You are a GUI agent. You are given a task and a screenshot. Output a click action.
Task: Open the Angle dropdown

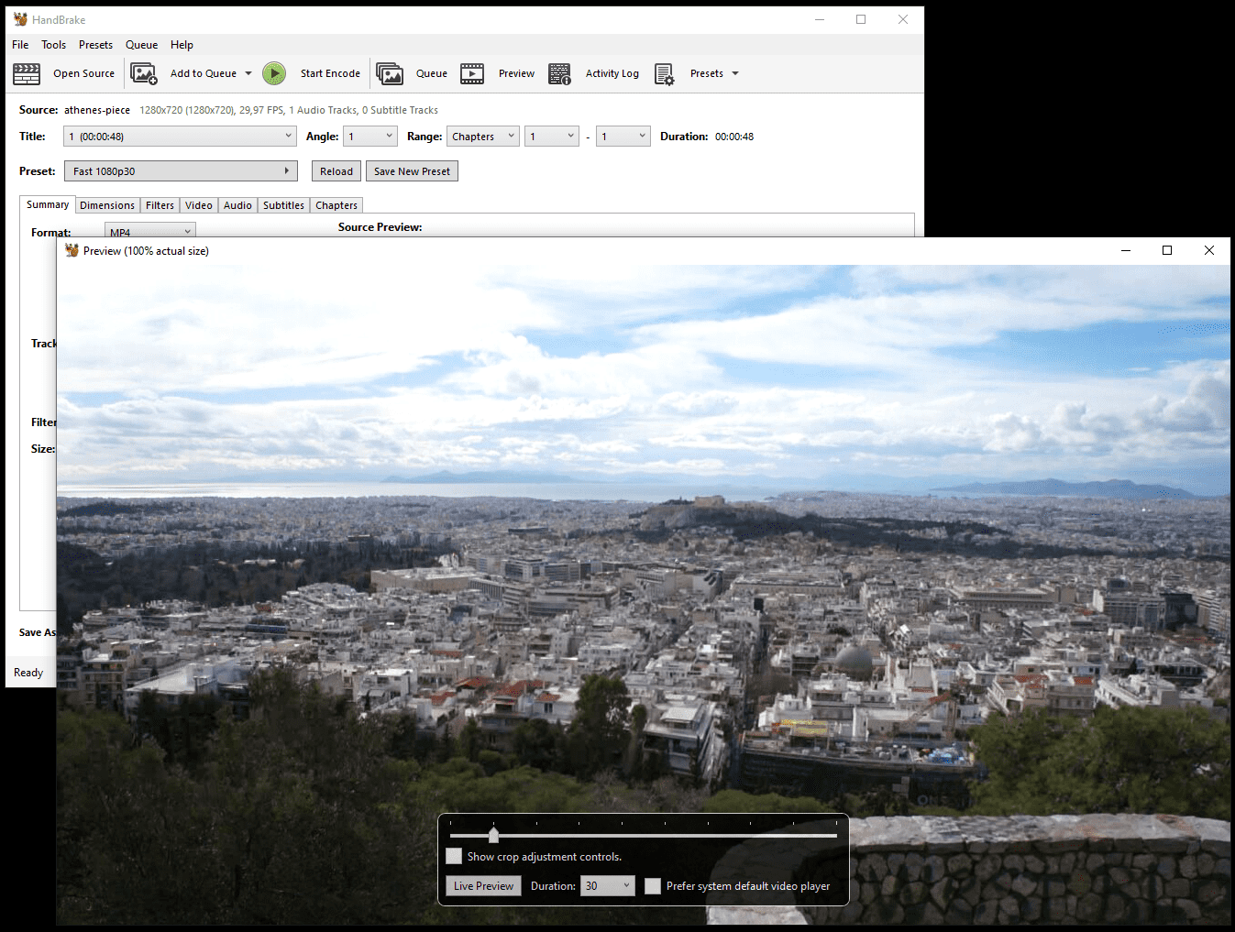pyautogui.click(x=370, y=137)
